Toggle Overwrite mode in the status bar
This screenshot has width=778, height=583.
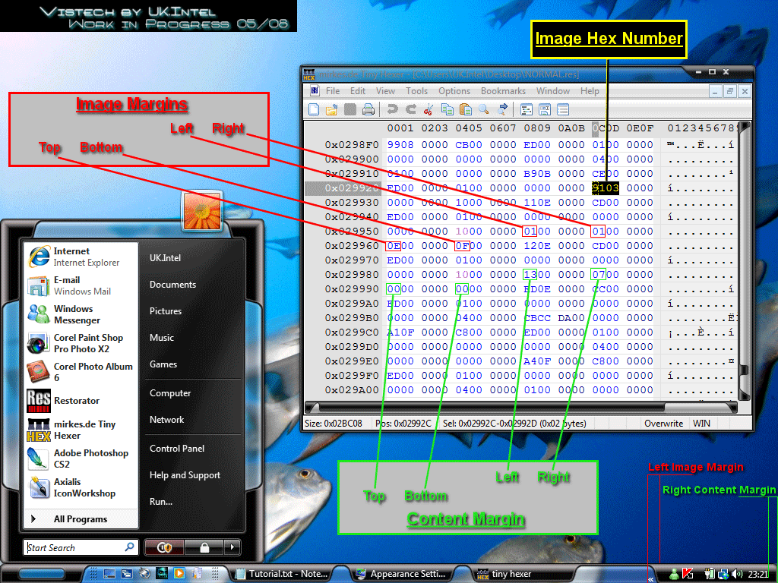pos(663,424)
